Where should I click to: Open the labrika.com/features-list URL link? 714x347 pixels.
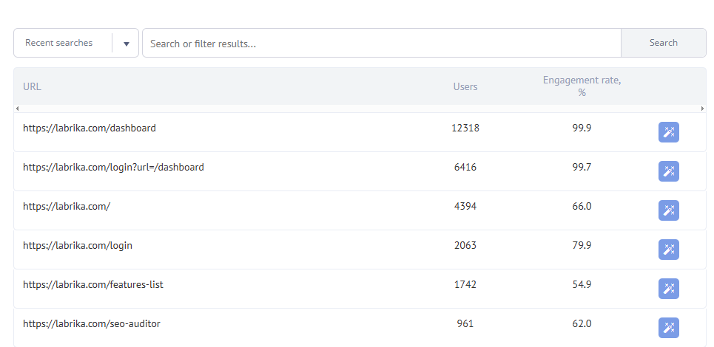click(x=93, y=284)
